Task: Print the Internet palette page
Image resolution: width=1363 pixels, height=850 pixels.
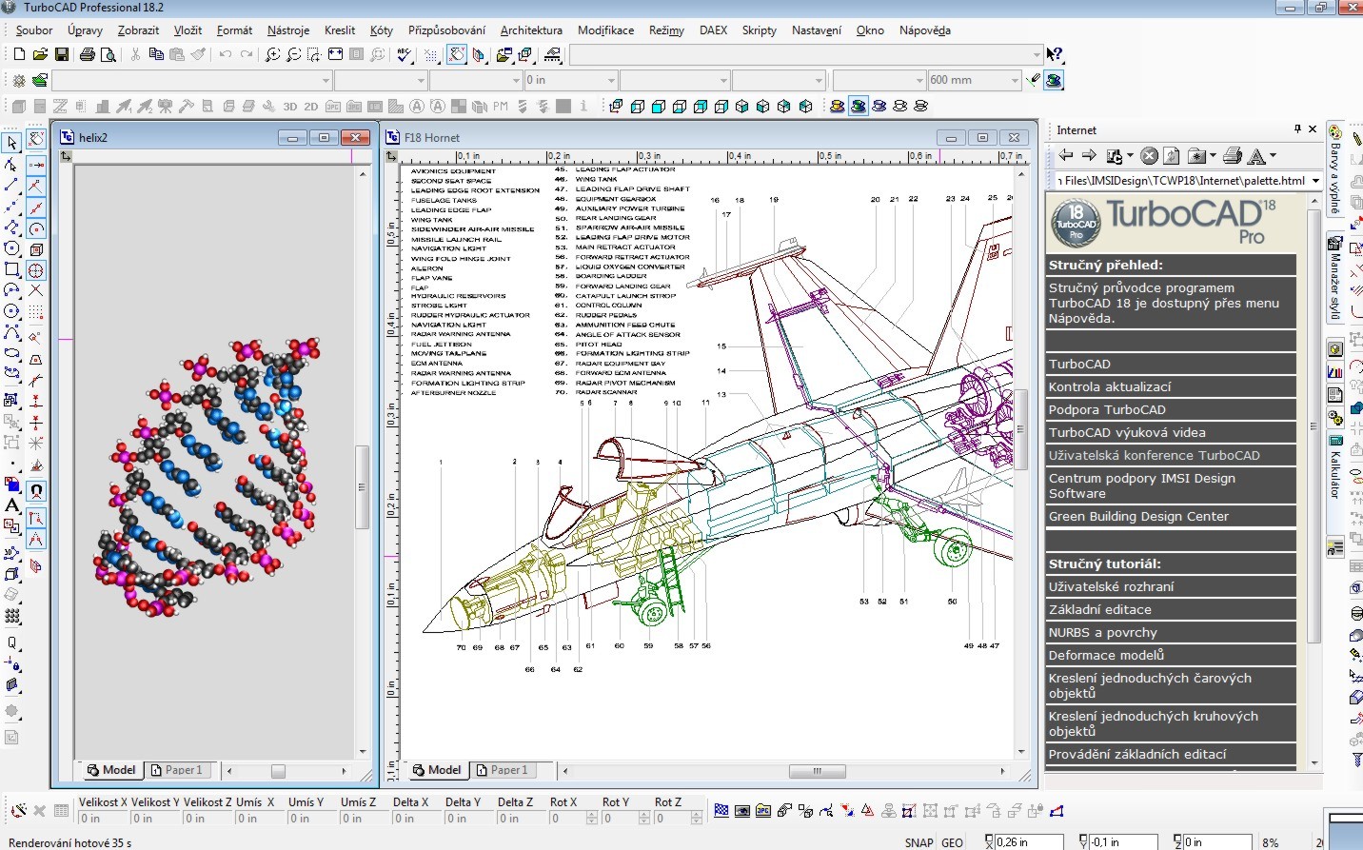Action: (x=1234, y=155)
